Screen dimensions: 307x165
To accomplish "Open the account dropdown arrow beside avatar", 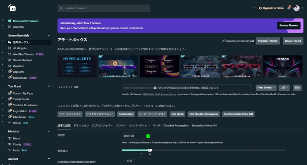I will 302,8.
